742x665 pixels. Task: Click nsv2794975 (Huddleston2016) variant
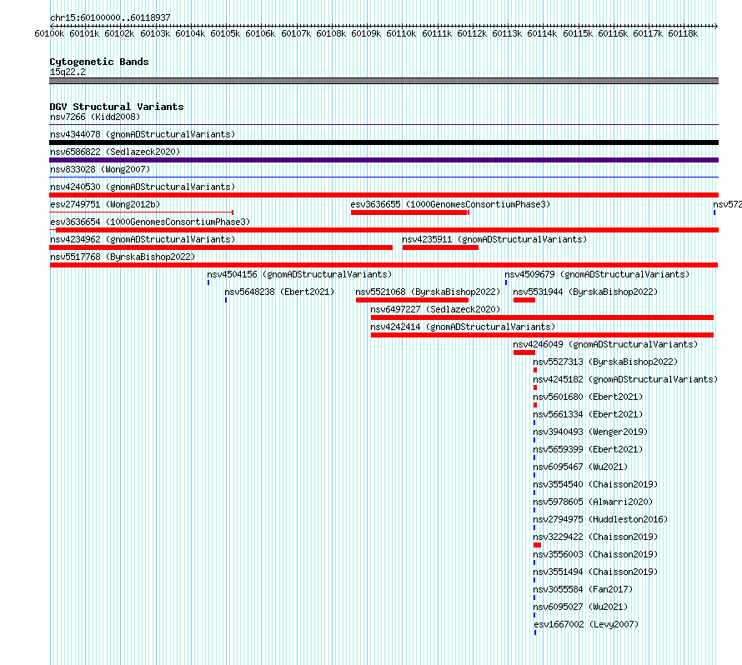tap(600, 519)
